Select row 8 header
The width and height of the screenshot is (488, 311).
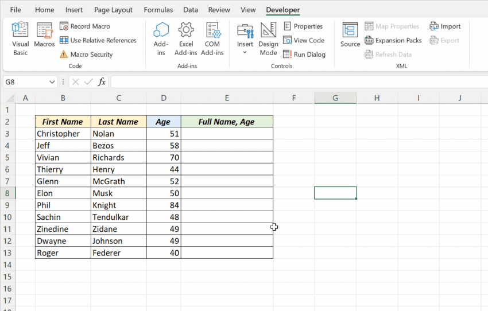point(7,193)
